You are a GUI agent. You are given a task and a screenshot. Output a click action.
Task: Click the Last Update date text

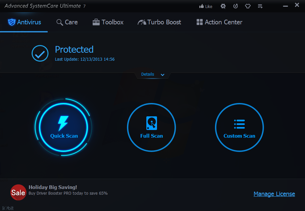point(85,59)
